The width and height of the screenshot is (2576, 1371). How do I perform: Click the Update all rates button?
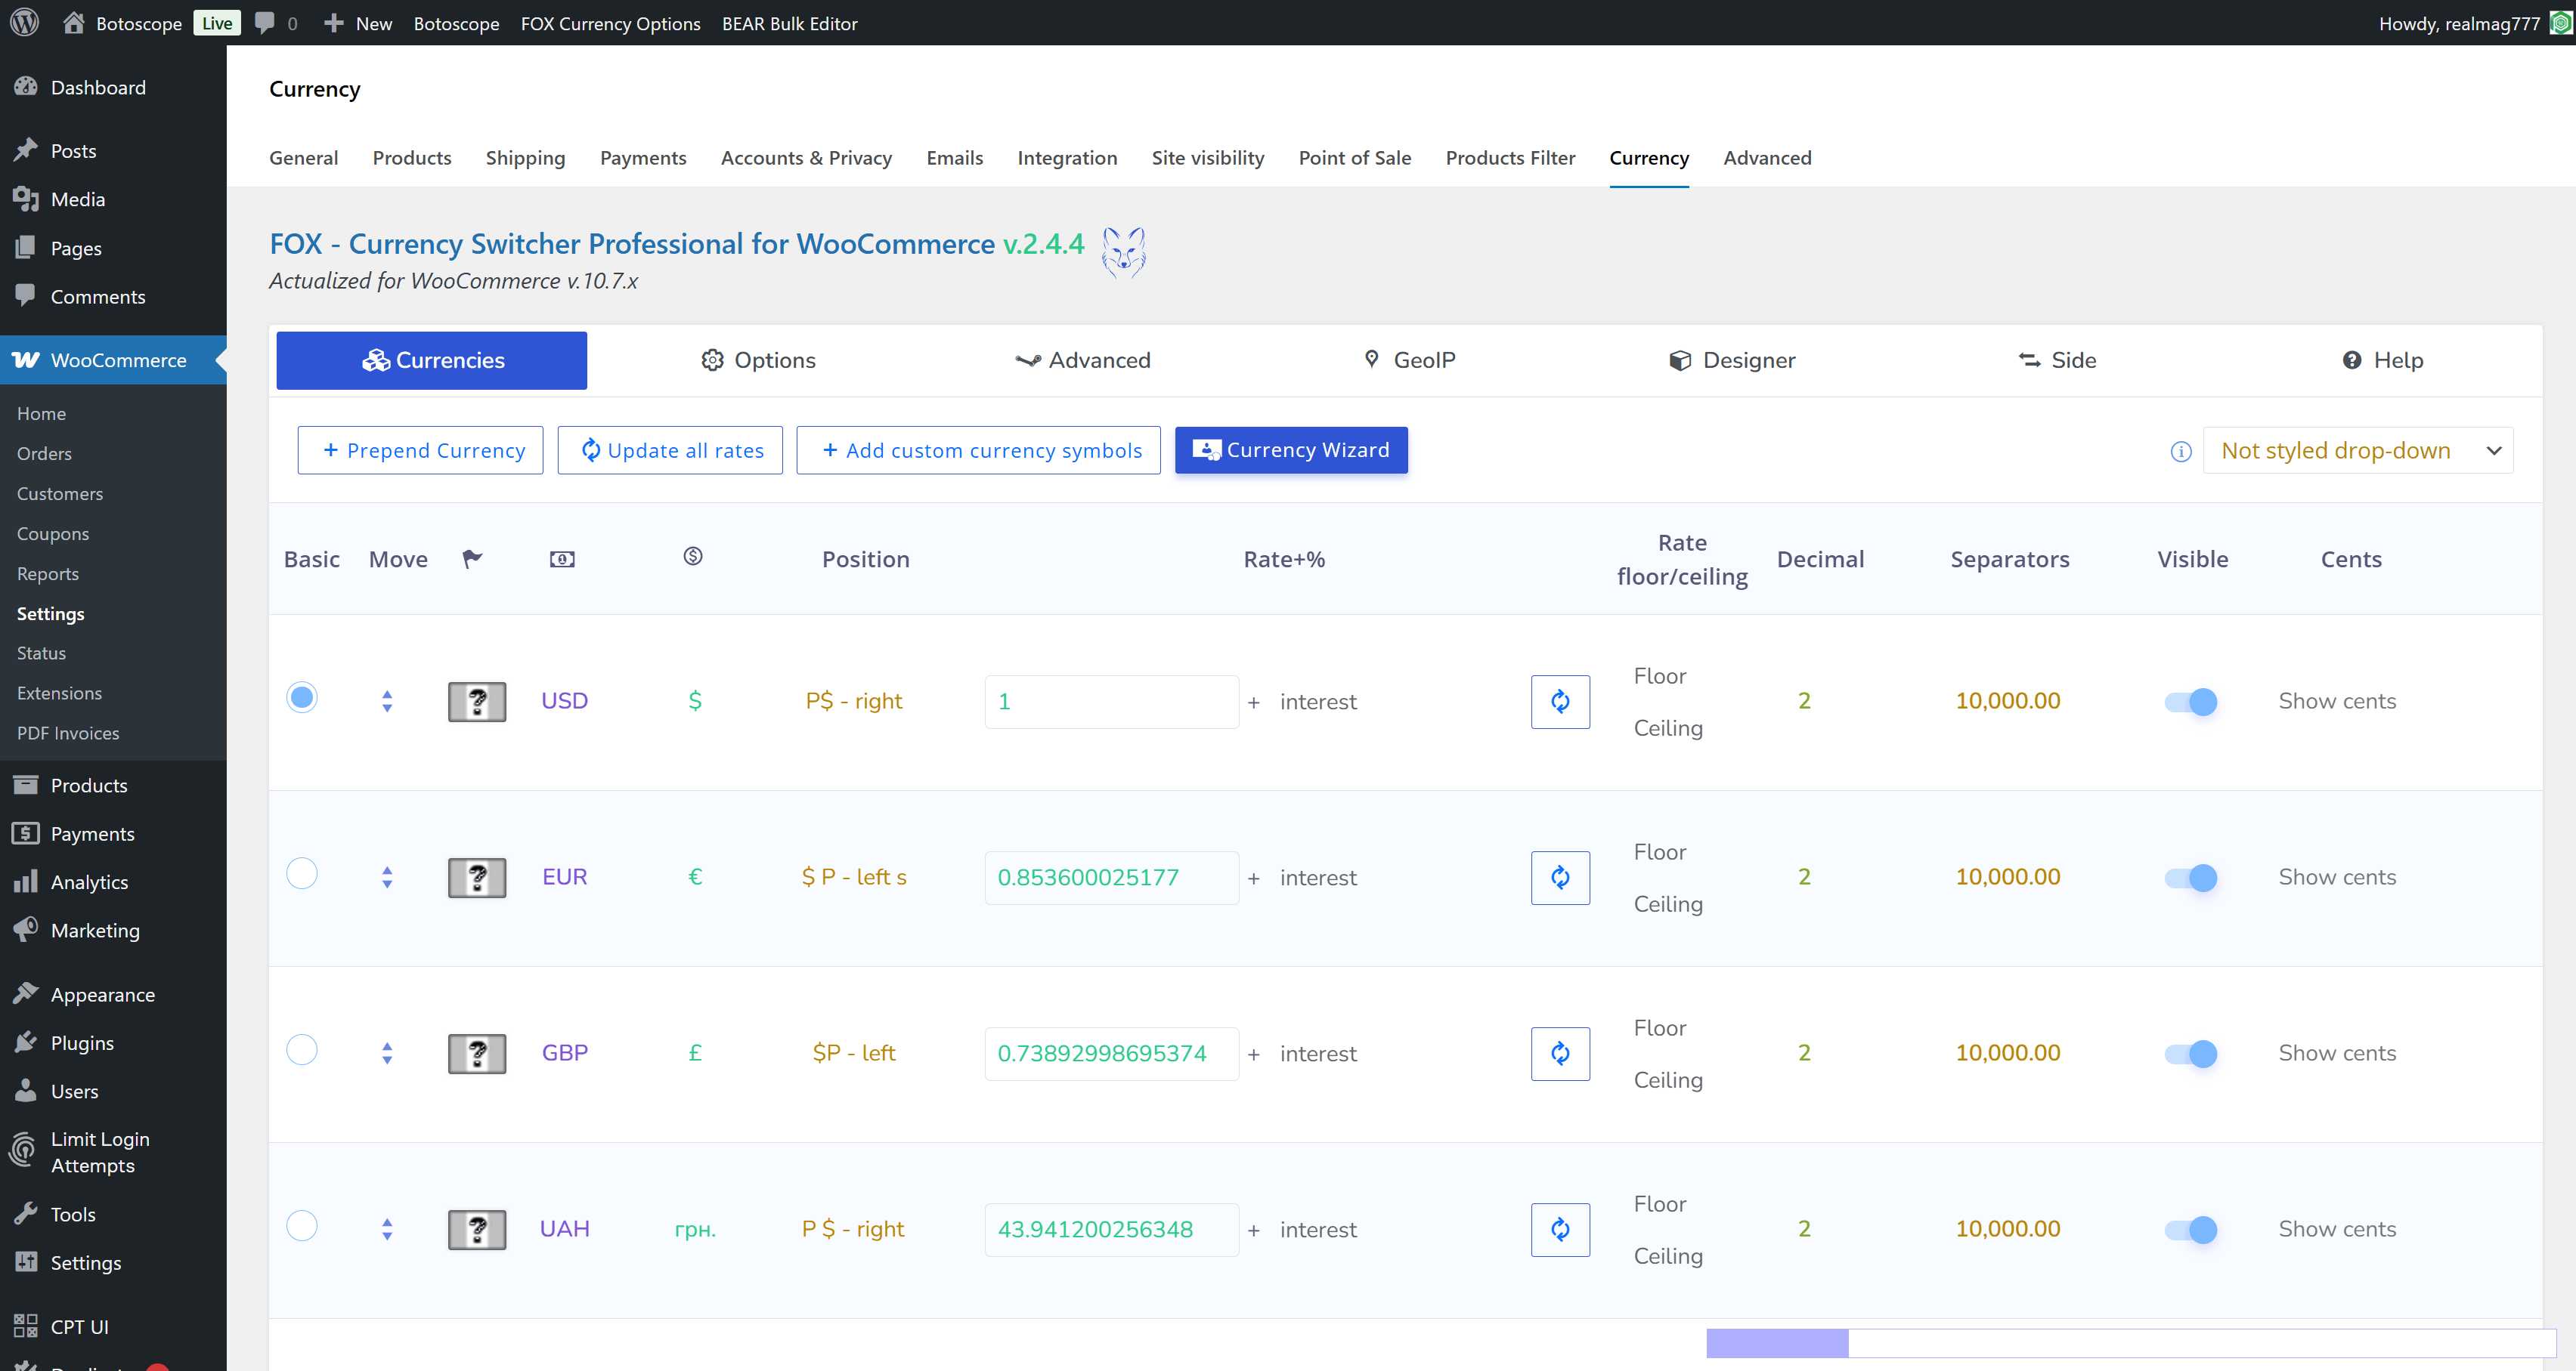pos(669,451)
